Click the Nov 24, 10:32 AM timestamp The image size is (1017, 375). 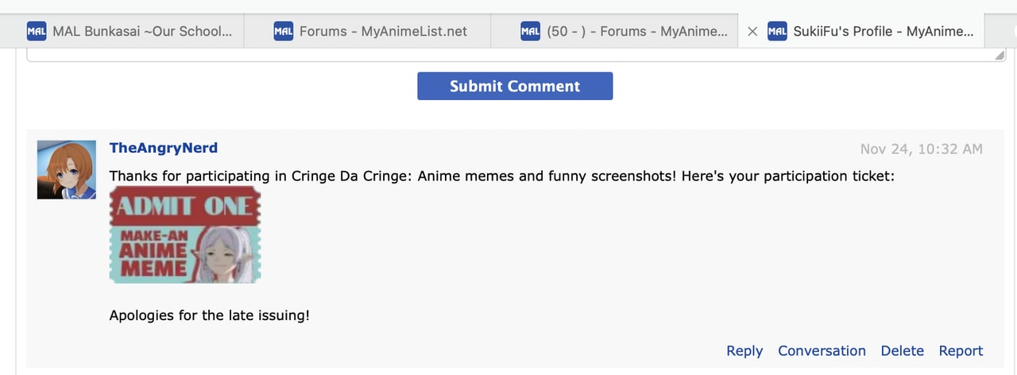pyautogui.click(x=922, y=149)
